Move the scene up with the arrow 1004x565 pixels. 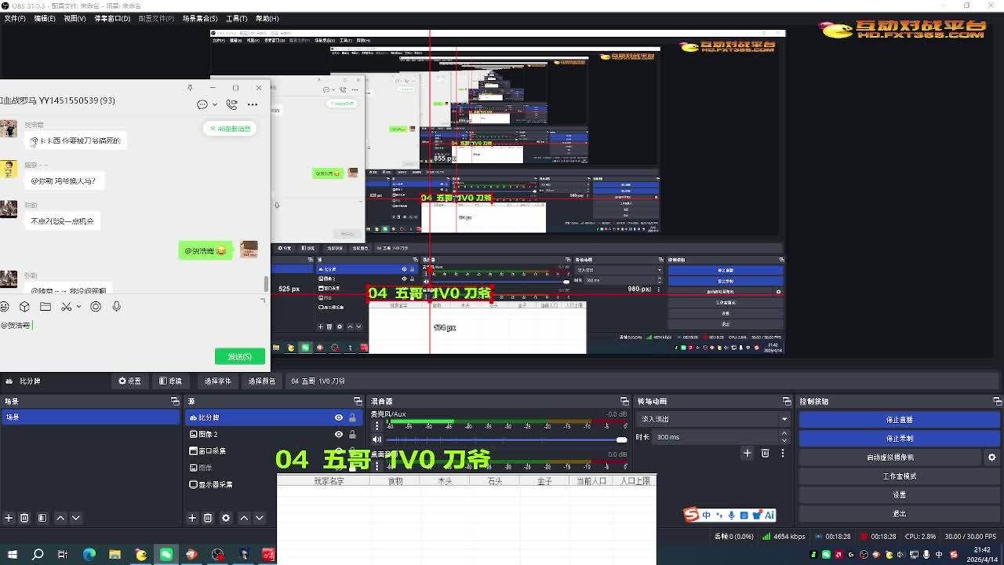pos(60,518)
